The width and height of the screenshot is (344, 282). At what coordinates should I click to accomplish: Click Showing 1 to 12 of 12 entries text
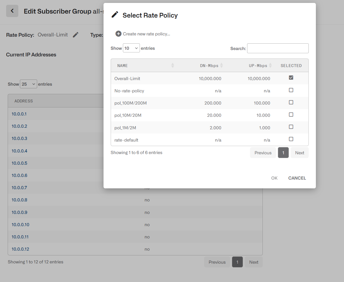[x=36, y=262]
